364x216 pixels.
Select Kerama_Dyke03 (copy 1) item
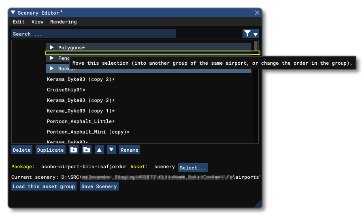(81, 111)
